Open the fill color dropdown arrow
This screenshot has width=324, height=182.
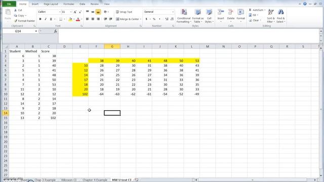[74, 19]
